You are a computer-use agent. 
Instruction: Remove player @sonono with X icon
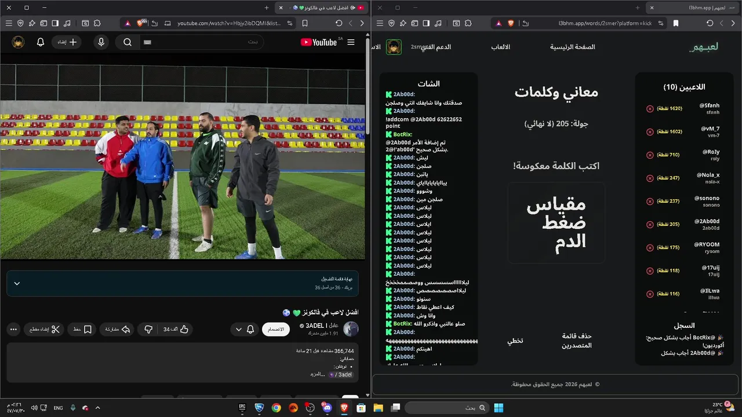pyautogui.click(x=650, y=202)
